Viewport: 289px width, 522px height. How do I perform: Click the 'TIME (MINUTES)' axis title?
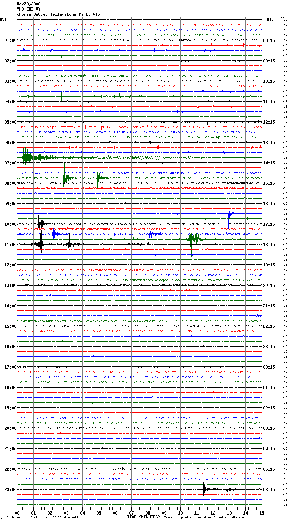click(143, 517)
